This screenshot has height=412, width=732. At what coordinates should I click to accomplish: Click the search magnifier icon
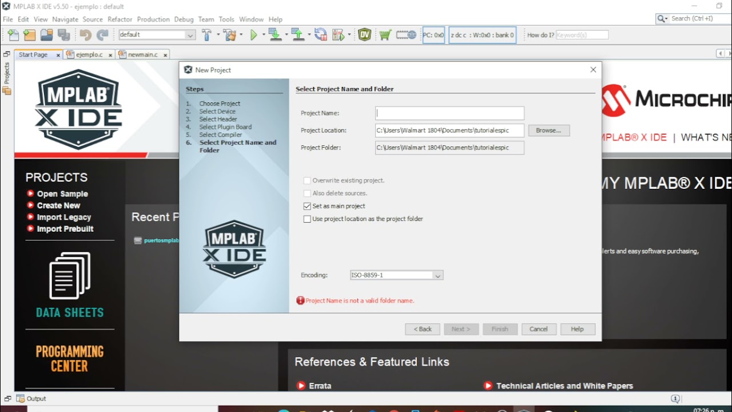pyautogui.click(x=661, y=19)
